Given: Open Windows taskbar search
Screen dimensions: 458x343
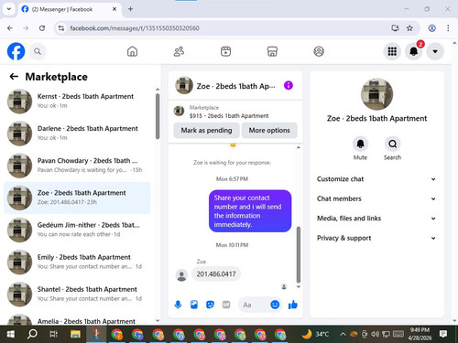Looking at the screenshot, I should (x=32, y=334).
